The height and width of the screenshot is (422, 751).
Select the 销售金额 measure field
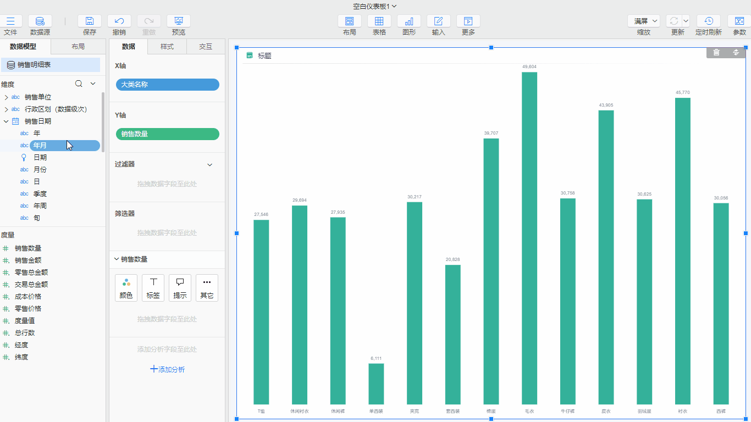pyautogui.click(x=27, y=260)
